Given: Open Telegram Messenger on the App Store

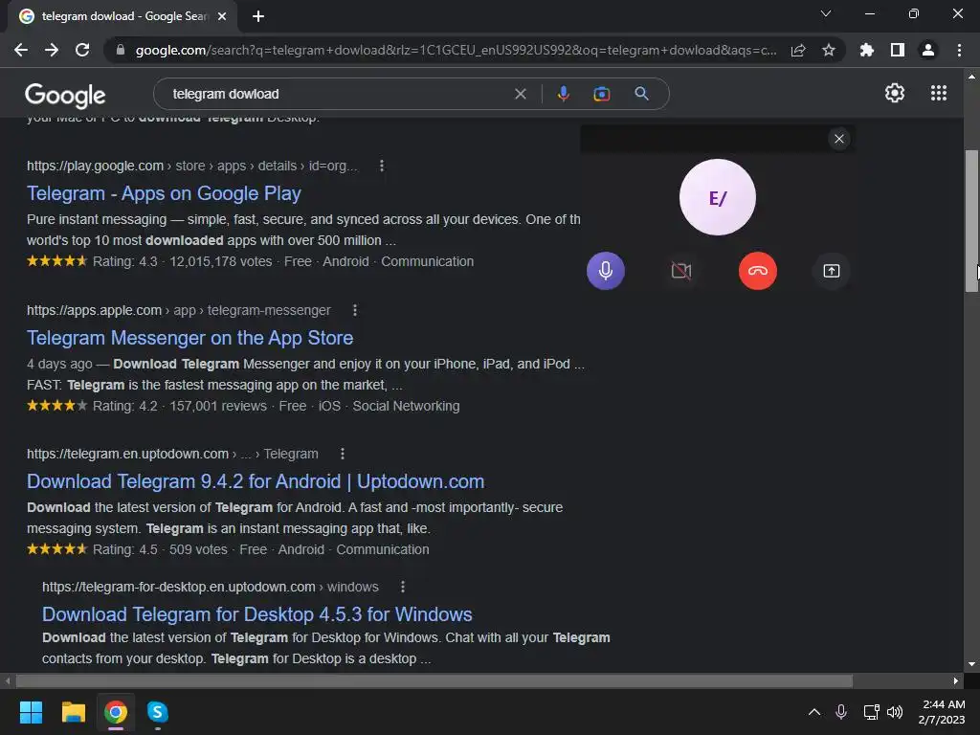Looking at the screenshot, I should (x=190, y=338).
